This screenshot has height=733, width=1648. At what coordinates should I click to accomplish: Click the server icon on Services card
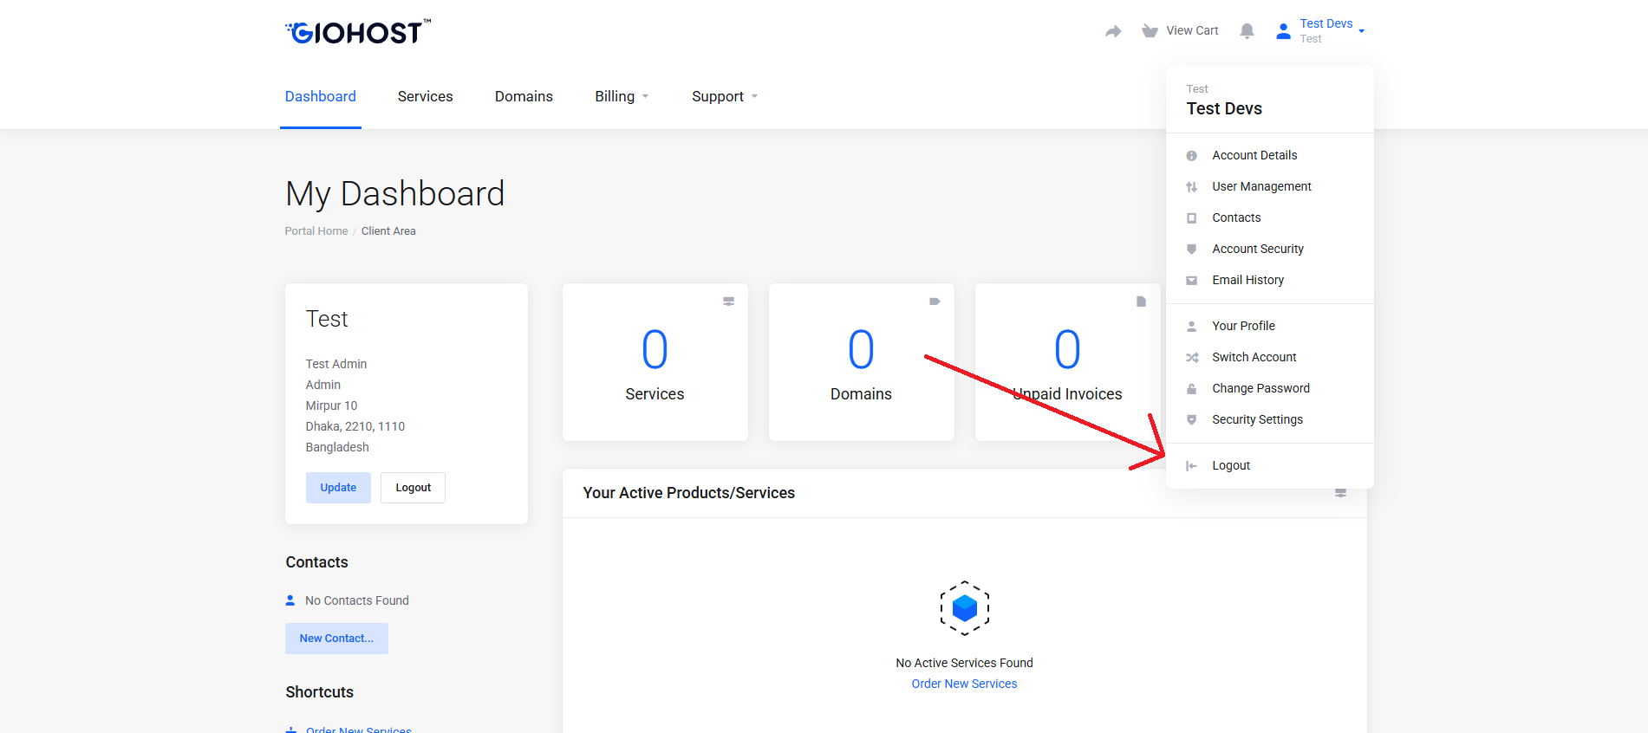pyautogui.click(x=729, y=302)
